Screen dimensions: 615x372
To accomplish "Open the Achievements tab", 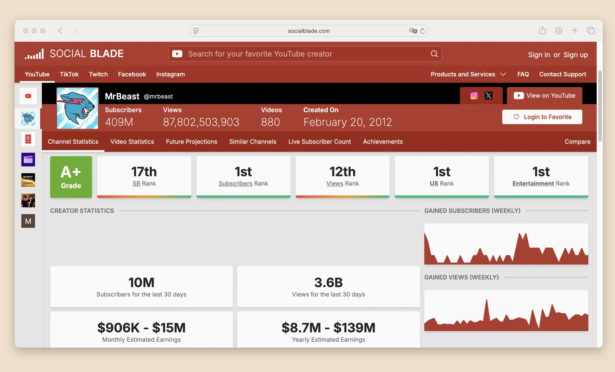I will [x=383, y=142].
